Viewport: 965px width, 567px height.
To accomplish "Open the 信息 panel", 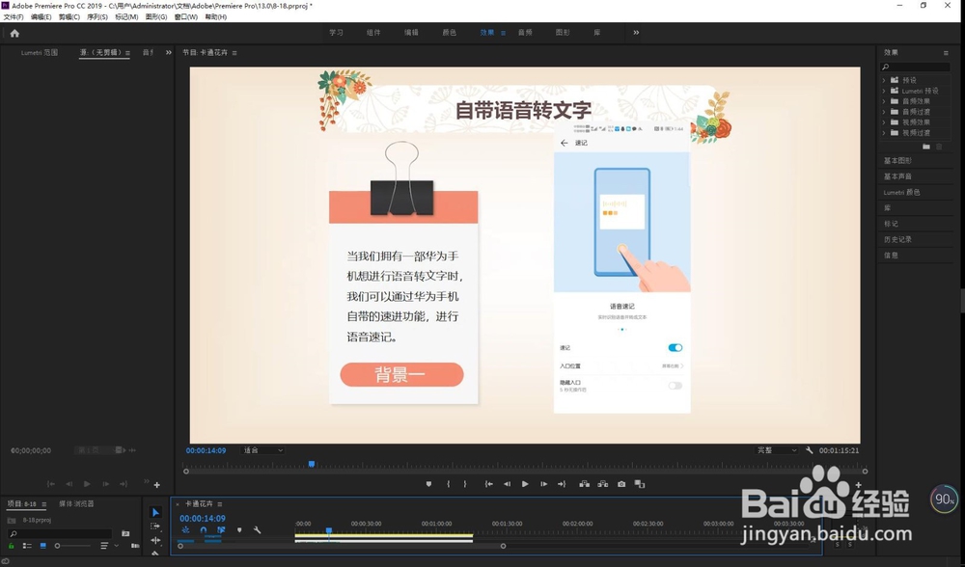I will tap(891, 256).
